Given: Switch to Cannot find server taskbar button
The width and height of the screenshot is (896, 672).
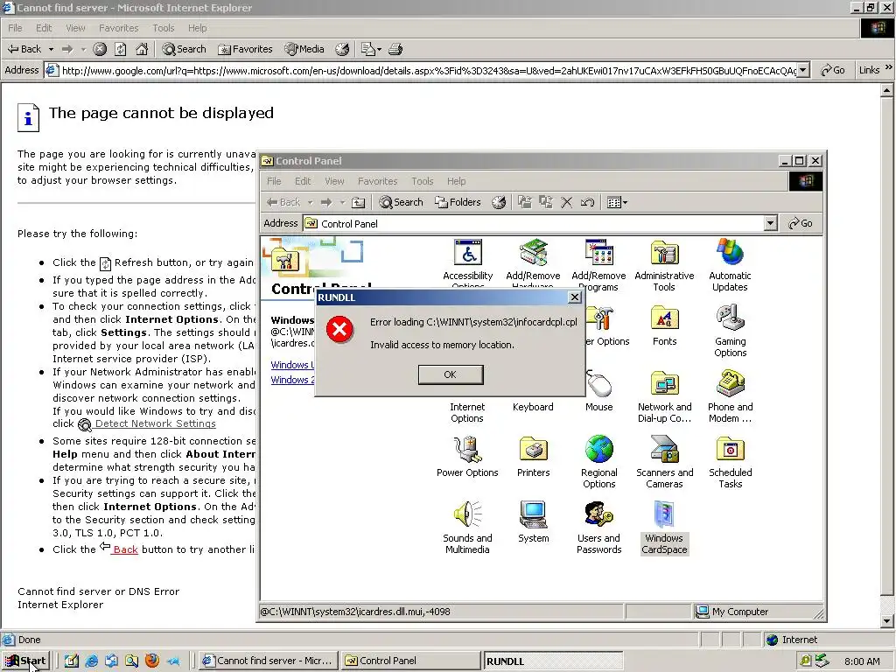Looking at the screenshot, I should [269, 661].
